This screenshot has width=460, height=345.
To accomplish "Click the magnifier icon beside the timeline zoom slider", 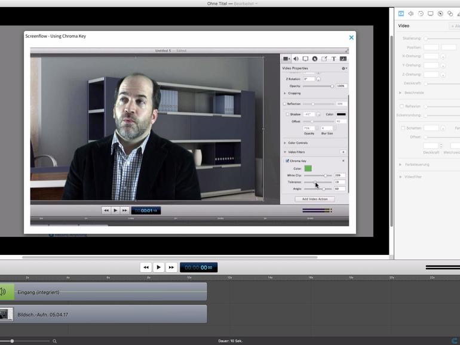I will (x=54, y=341).
